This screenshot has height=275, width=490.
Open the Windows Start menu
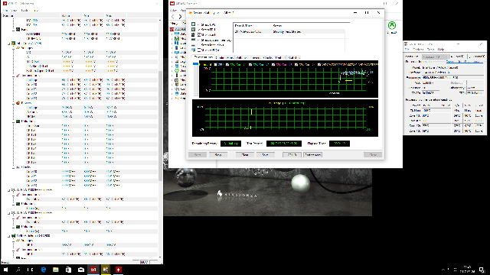tap(5, 270)
